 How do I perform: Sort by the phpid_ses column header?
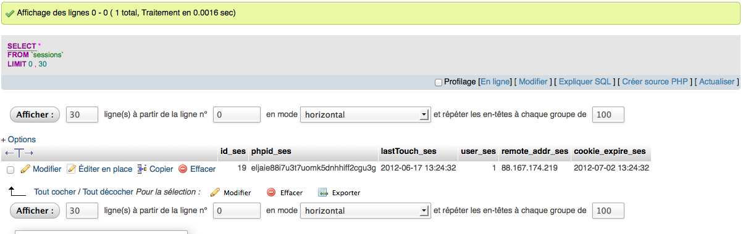click(x=271, y=151)
